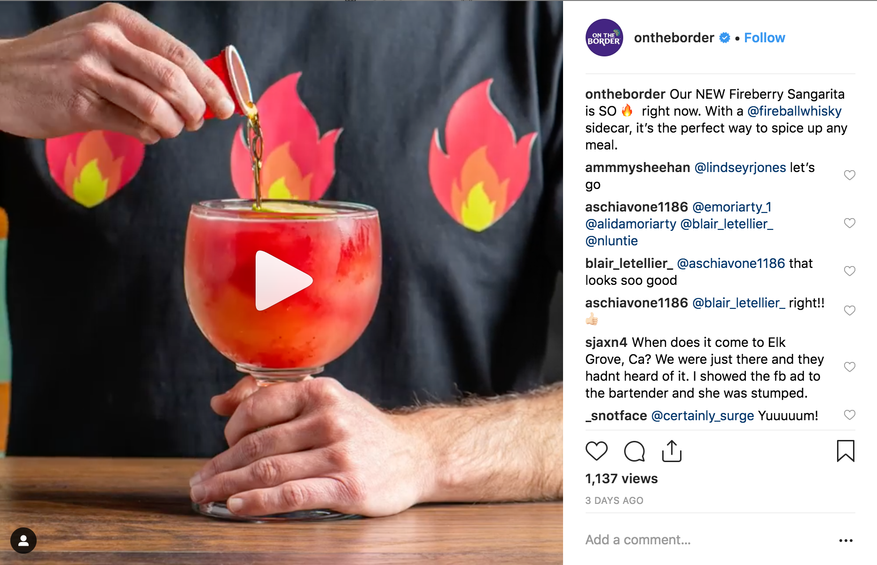The height and width of the screenshot is (565, 877).
Task: Open comments via speech bubble icon
Action: click(x=634, y=451)
